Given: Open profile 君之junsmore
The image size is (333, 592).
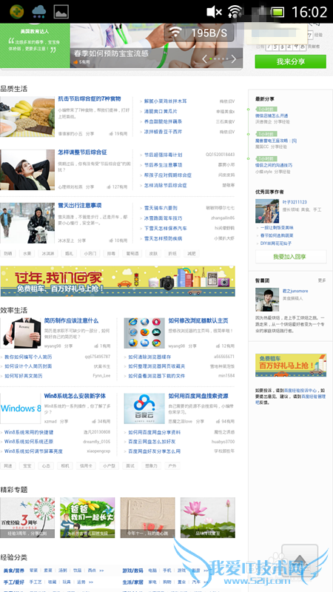Looking at the screenshot, I should pyautogui.click(x=295, y=291).
